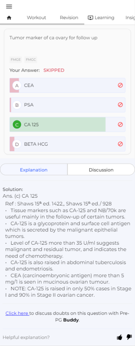Switch to the Discussion tab
This screenshot has width=135, height=346.
(x=101, y=170)
